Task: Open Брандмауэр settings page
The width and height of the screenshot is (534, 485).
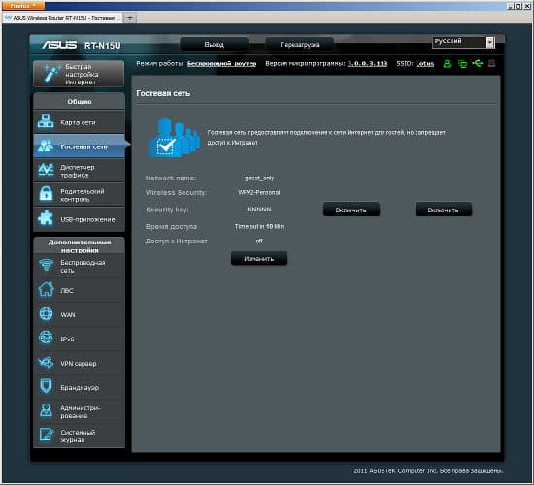Action: pyautogui.click(x=79, y=387)
